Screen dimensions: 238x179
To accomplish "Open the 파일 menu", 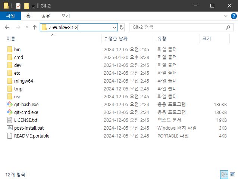I will [10, 16].
